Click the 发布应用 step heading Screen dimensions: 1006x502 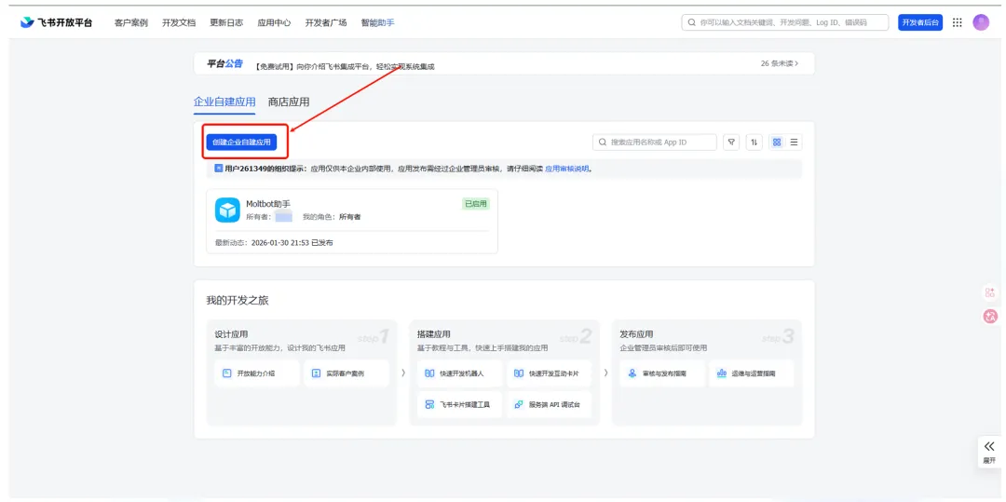click(636, 334)
